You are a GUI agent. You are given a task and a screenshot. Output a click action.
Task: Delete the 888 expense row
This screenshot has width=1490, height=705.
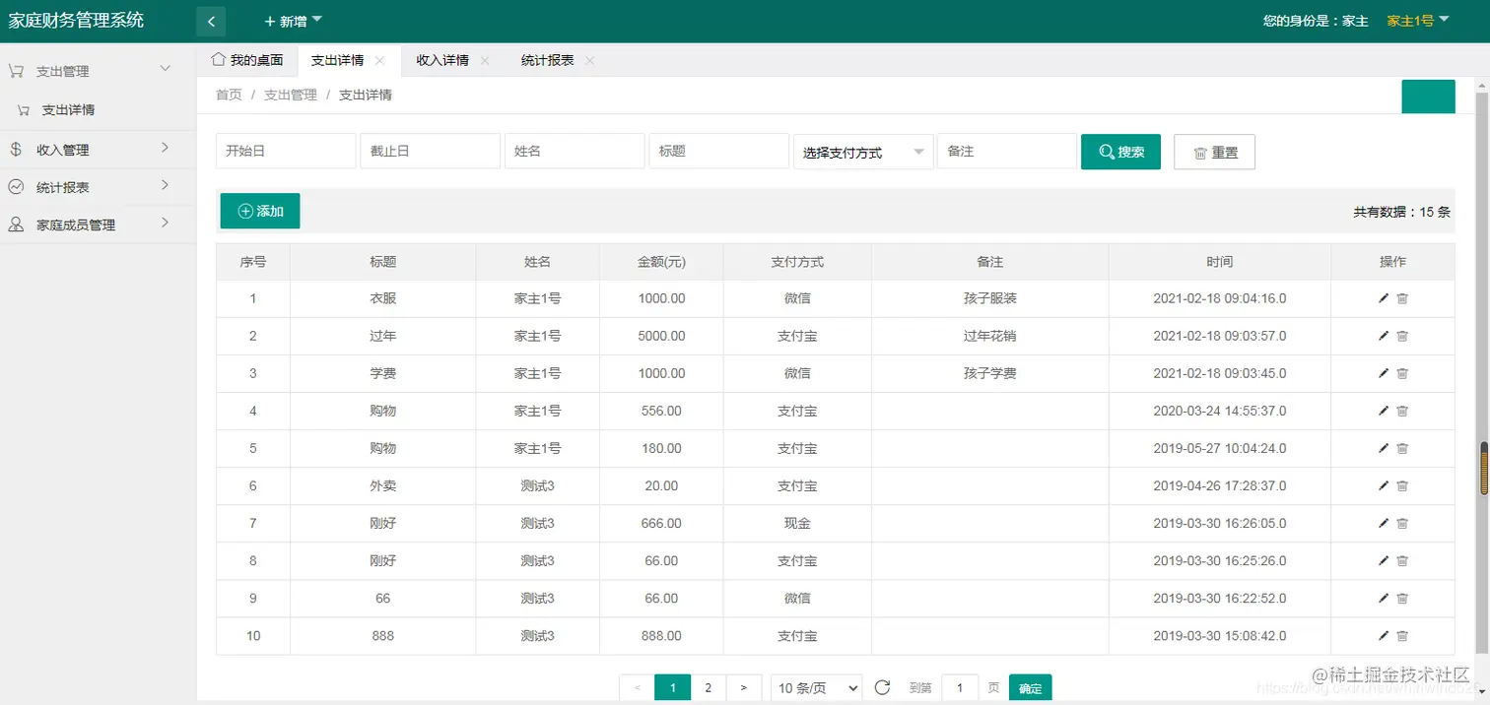click(1402, 635)
